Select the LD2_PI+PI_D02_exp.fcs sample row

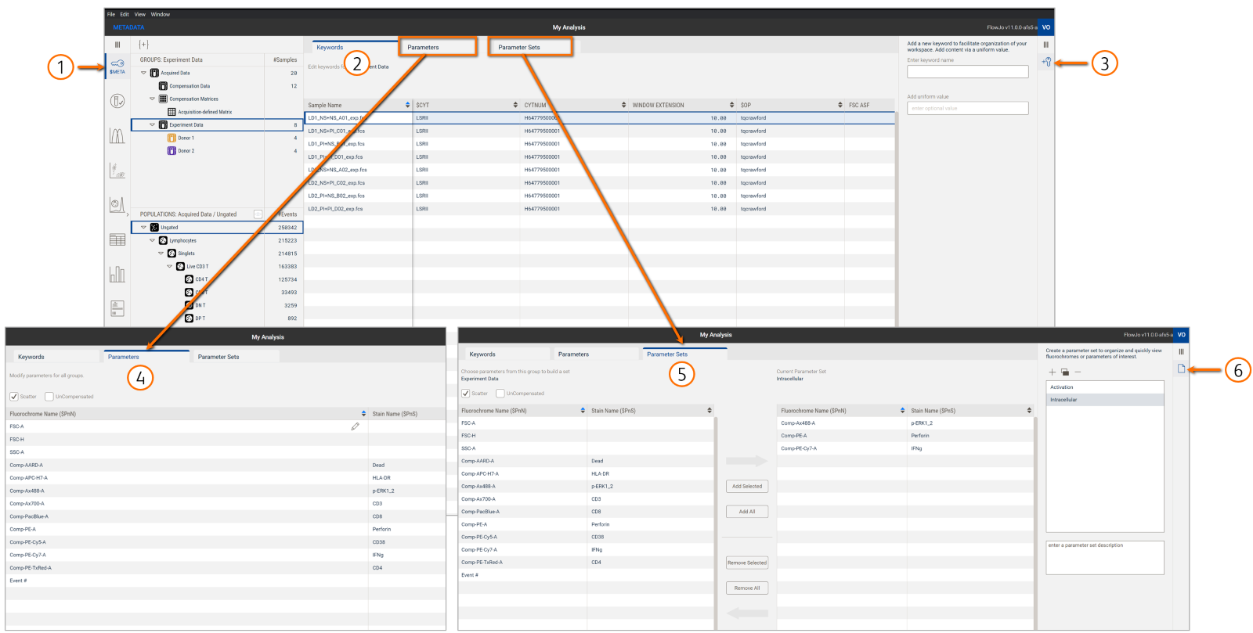(599, 209)
